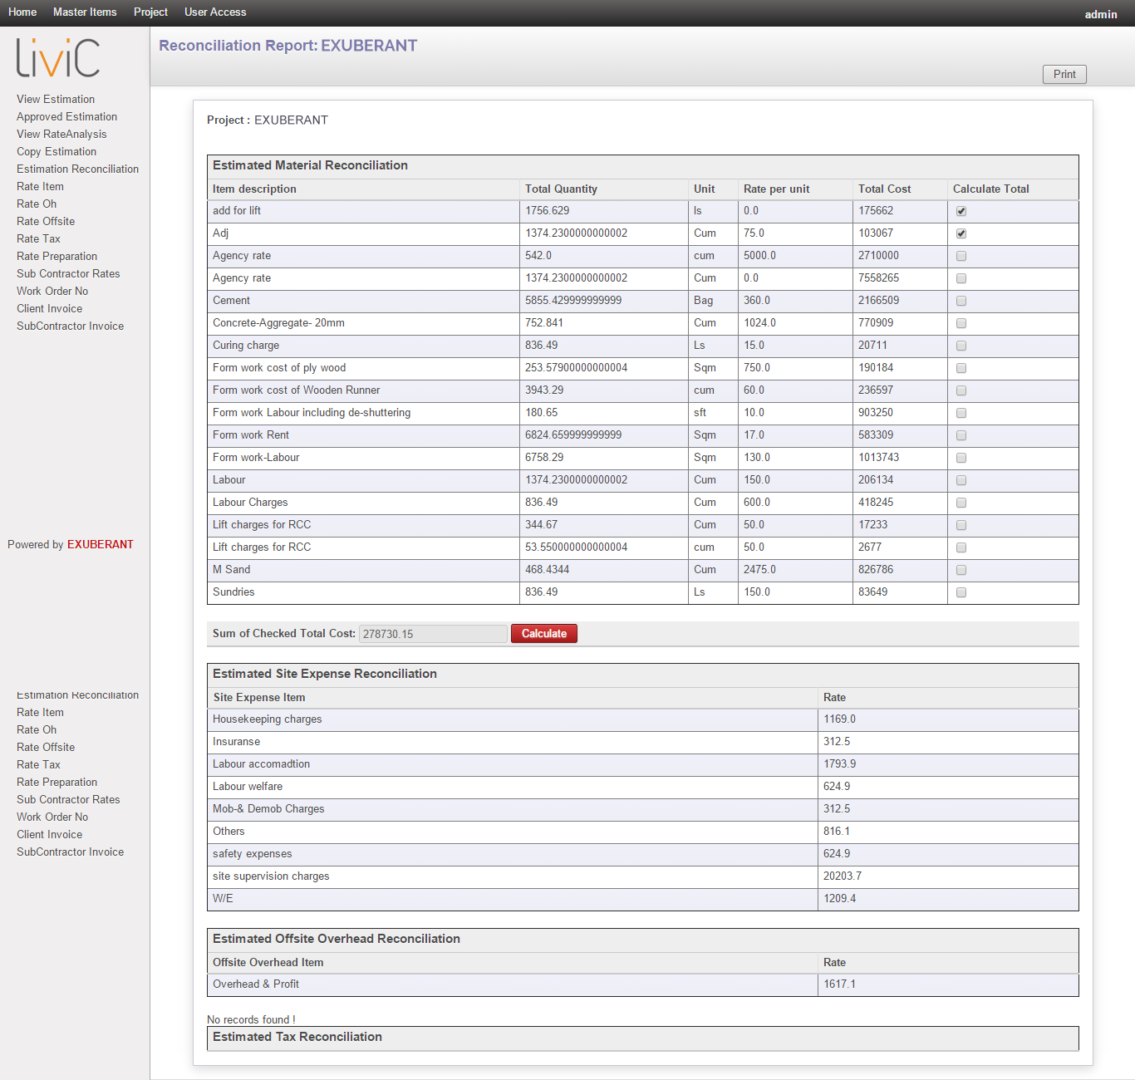Click the 1617.1 overhead rate value

(839, 984)
